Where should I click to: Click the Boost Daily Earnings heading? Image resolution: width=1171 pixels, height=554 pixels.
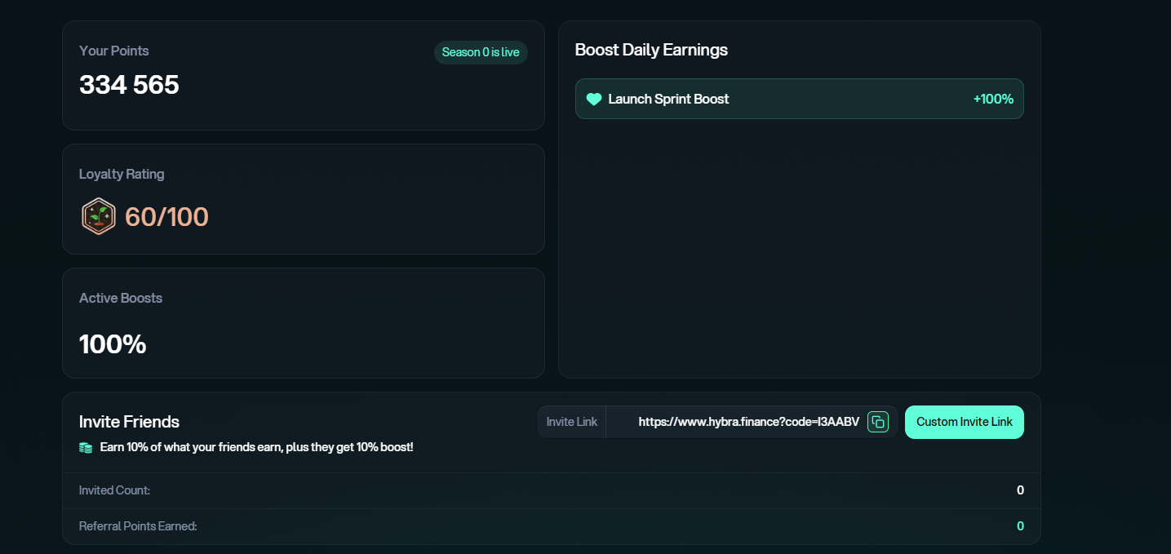pyautogui.click(x=651, y=50)
